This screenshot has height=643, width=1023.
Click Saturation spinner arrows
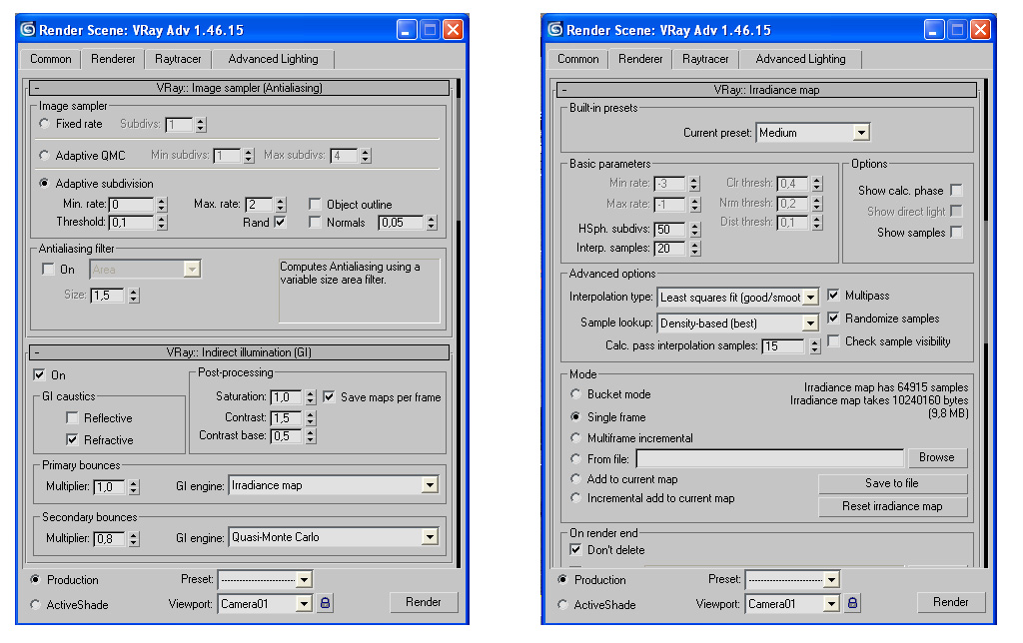tap(311, 396)
